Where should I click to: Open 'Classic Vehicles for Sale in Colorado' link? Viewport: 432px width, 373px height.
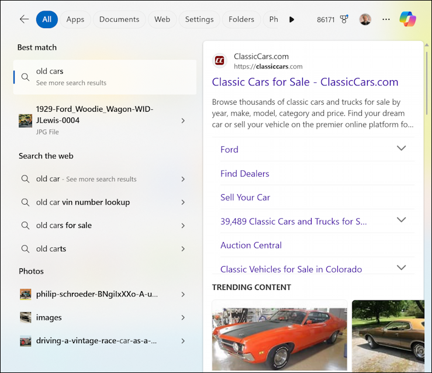click(x=291, y=269)
